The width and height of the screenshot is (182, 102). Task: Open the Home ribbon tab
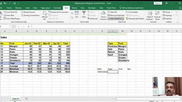point(9,8)
